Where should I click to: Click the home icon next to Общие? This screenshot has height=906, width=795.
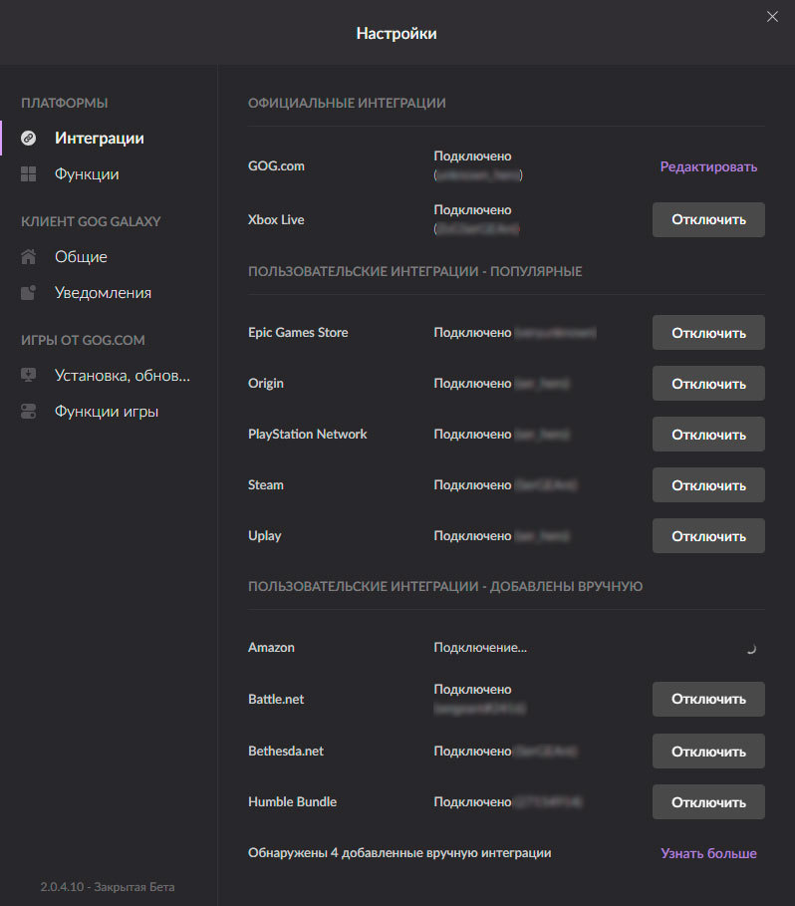[x=29, y=257]
